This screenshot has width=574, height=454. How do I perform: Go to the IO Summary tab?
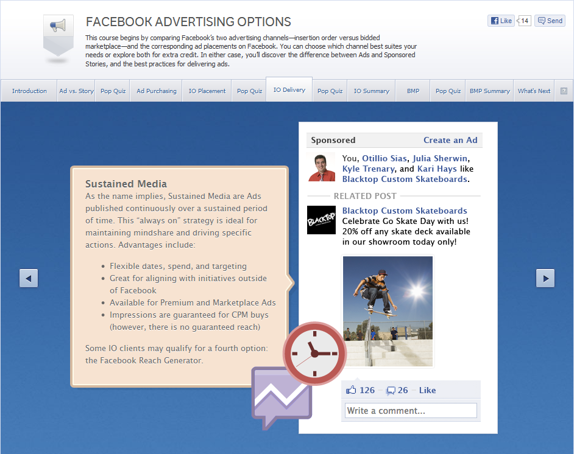tap(371, 91)
